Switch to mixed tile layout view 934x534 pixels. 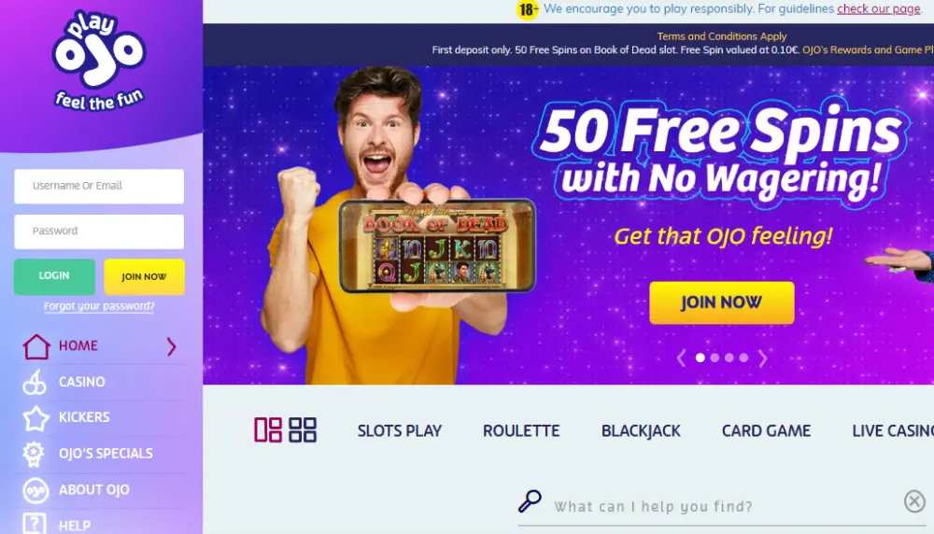coord(267,429)
